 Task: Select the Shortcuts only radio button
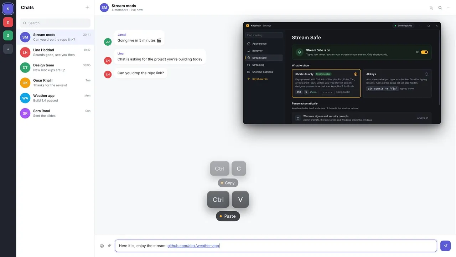point(356,74)
